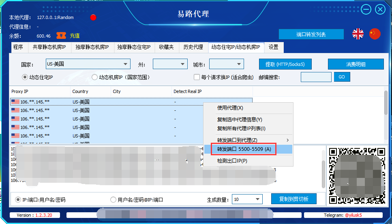Open the 国家 country dropdown
This screenshot has width=392, height=224.
pyautogui.click(x=88, y=64)
